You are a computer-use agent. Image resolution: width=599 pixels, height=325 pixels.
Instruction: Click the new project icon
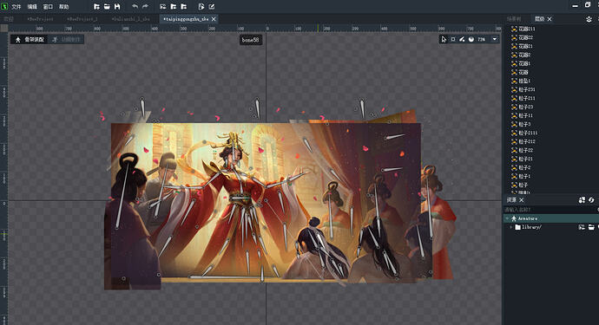coord(96,6)
